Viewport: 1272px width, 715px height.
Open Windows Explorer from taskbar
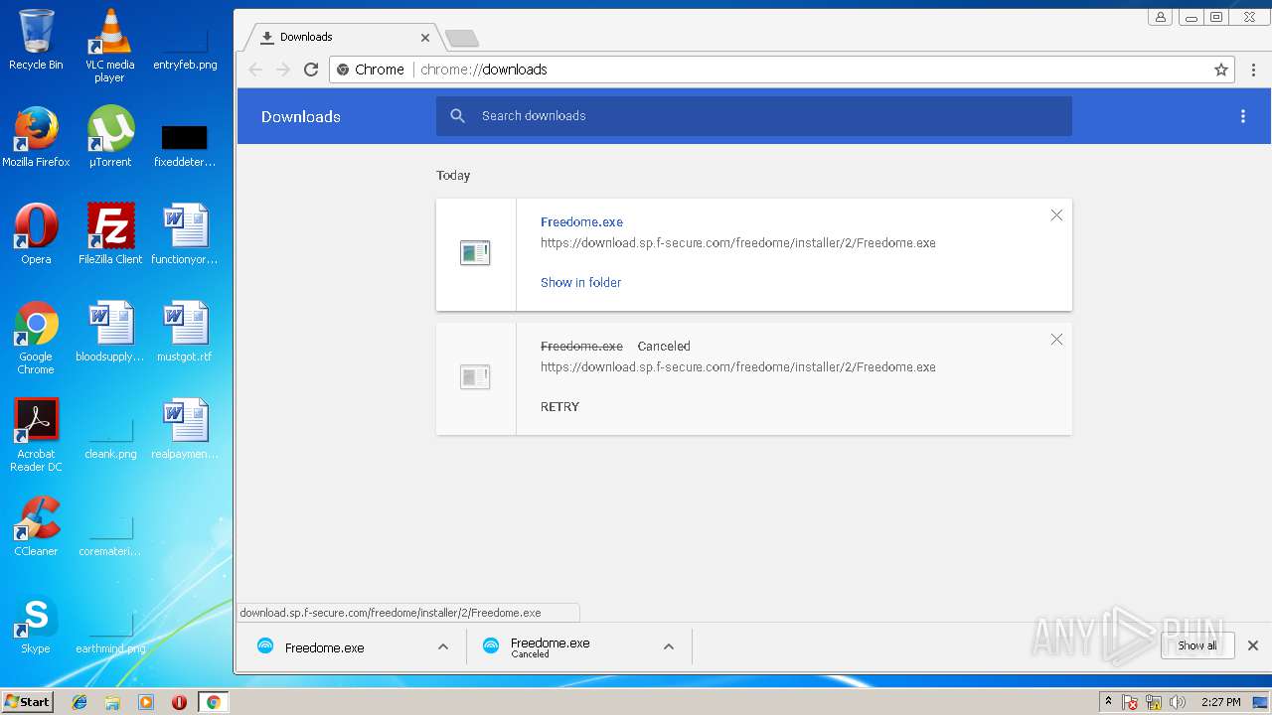(112, 702)
